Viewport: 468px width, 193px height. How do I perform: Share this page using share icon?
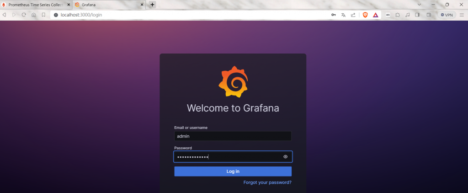click(353, 15)
